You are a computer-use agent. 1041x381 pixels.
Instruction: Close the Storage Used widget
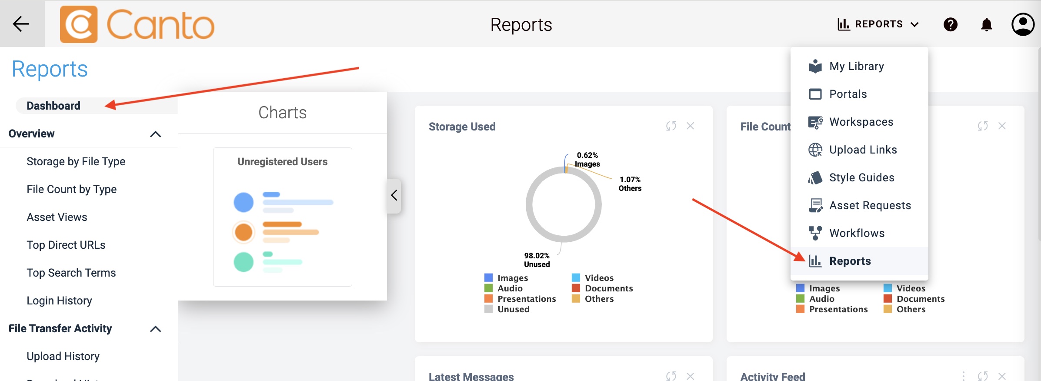691,126
